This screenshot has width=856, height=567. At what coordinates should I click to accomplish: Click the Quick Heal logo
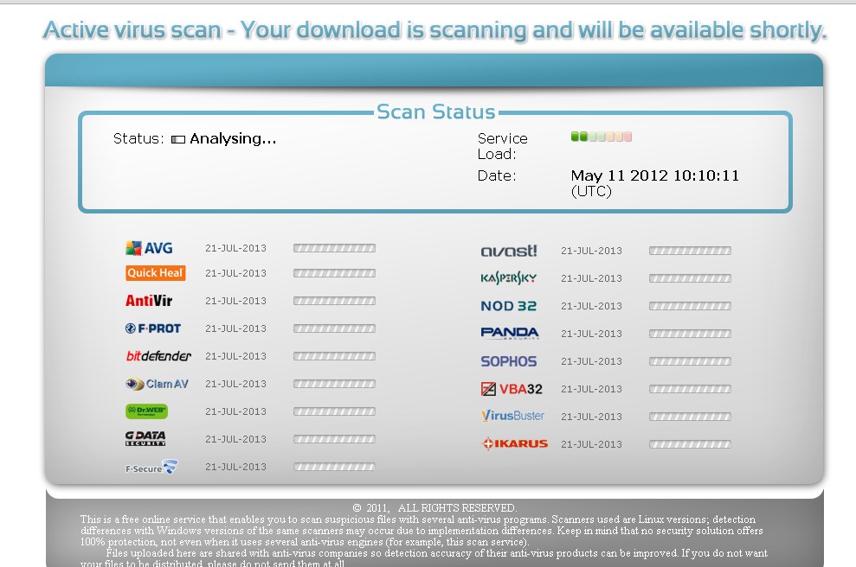click(x=156, y=273)
